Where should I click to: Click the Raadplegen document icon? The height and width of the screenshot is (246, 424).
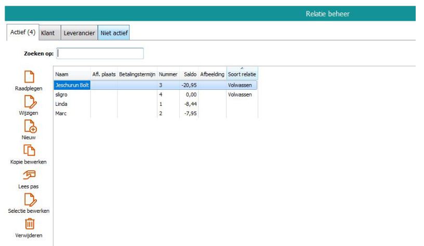click(29, 77)
